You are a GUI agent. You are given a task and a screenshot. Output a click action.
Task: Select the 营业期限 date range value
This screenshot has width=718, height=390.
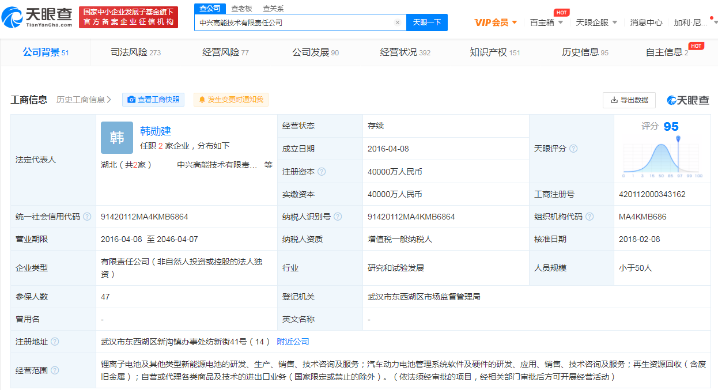[149, 239]
